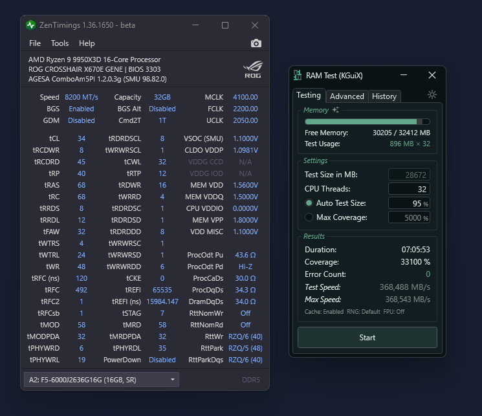Click the ZenTimings camera screenshot icon
482x416 pixels.
(256, 43)
